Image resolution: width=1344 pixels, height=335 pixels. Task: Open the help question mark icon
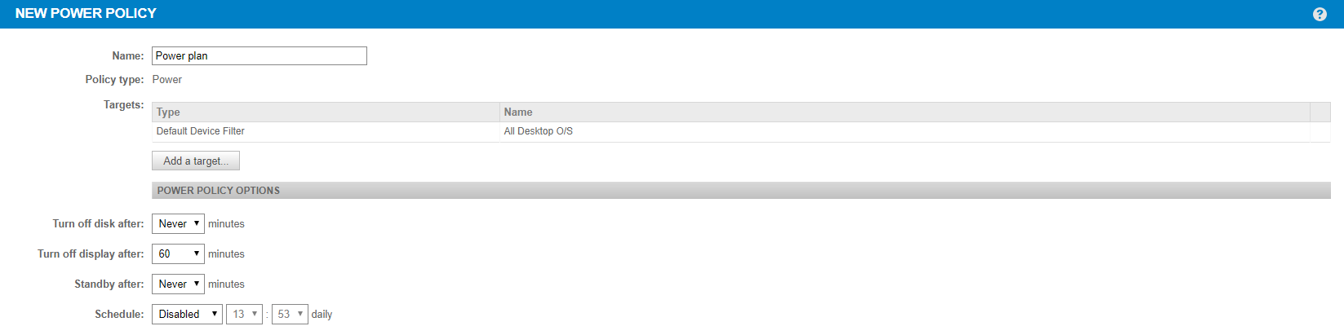click(1320, 14)
